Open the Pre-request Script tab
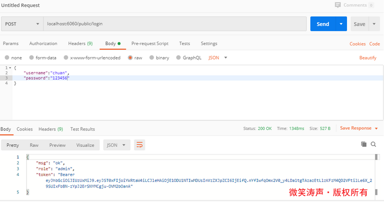This screenshot has width=384, height=202. pos(150,43)
